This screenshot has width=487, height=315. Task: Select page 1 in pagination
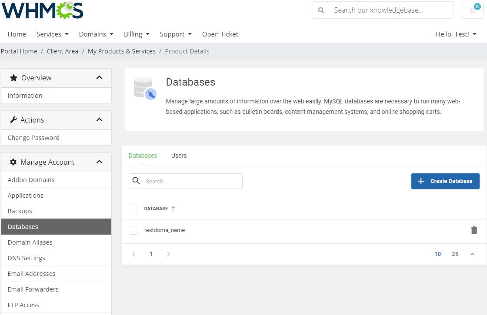point(151,254)
